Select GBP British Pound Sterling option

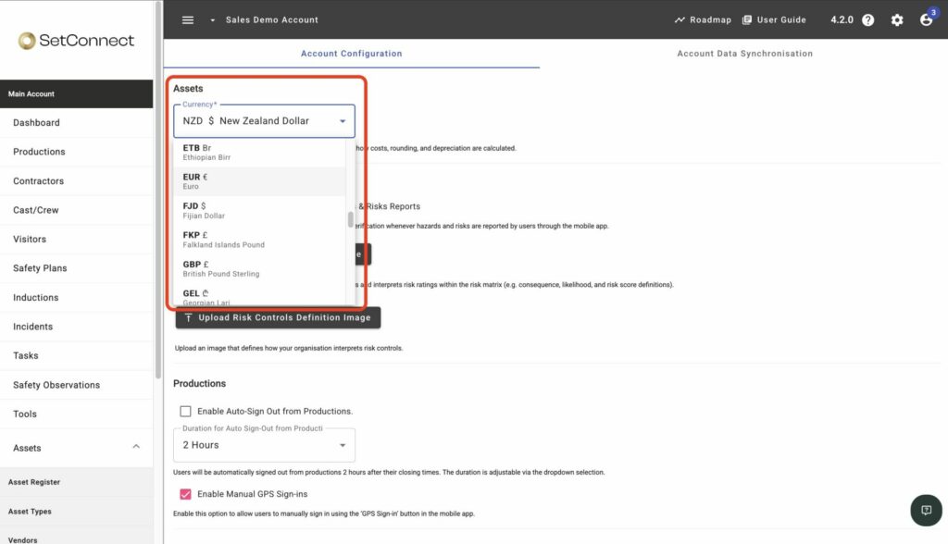[259, 269]
